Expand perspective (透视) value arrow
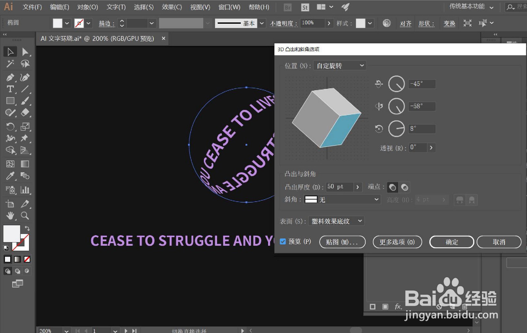 (x=431, y=148)
